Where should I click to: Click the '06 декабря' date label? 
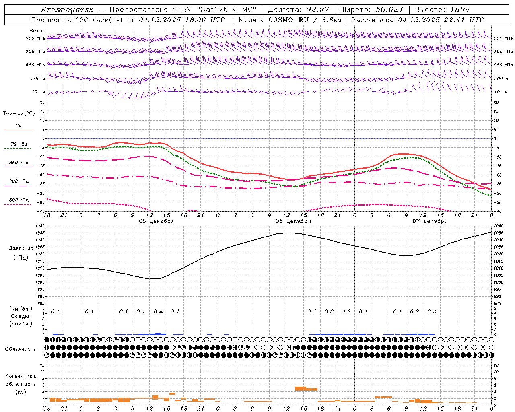click(293, 221)
